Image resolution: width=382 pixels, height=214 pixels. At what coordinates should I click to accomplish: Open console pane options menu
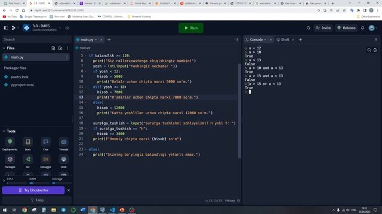(376, 40)
